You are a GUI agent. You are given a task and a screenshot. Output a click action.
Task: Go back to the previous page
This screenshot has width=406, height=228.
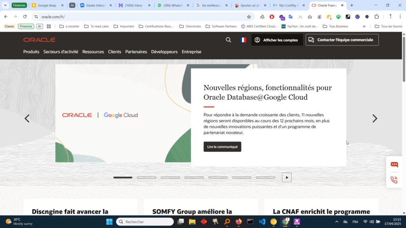[x=6, y=17]
